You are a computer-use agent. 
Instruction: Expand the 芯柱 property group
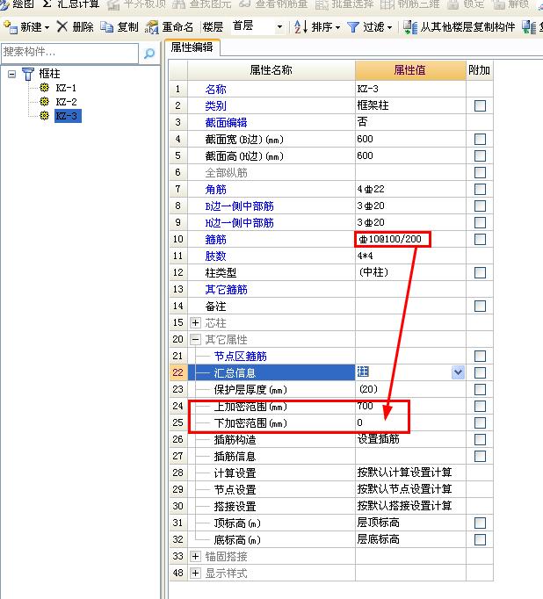point(195,323)
